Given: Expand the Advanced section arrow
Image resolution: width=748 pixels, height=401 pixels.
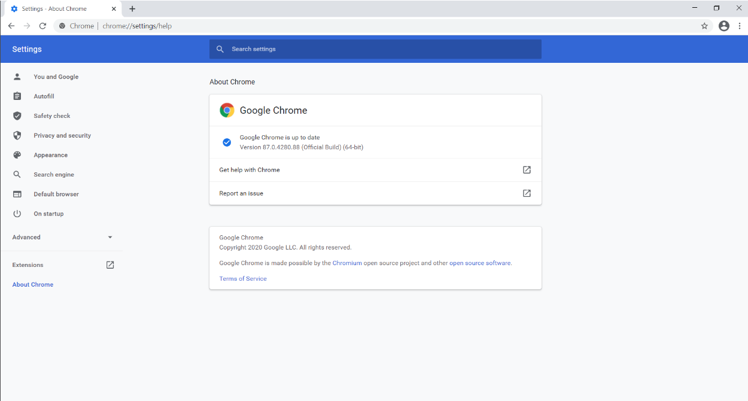Looking at the screenshot, I should coord(110,238).
